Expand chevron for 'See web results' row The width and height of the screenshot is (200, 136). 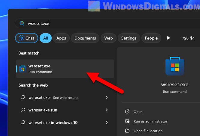(107, 97)
